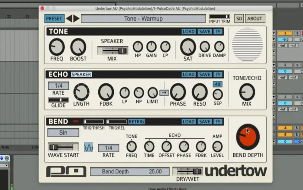Viewport: 303px width, 190px height.
Task: Toggle the arrow routing button in ECHO
Action: point(164,92)
